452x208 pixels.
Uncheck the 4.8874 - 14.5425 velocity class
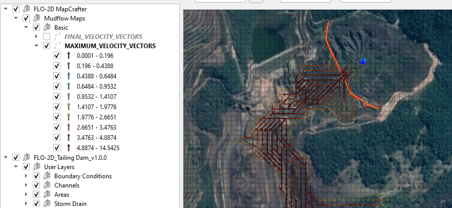click(x=57, y=148)
